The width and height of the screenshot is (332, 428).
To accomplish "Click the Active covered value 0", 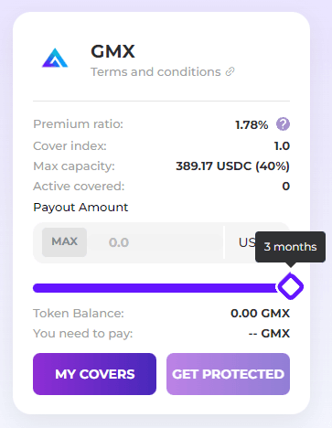I will coord(285,187).
